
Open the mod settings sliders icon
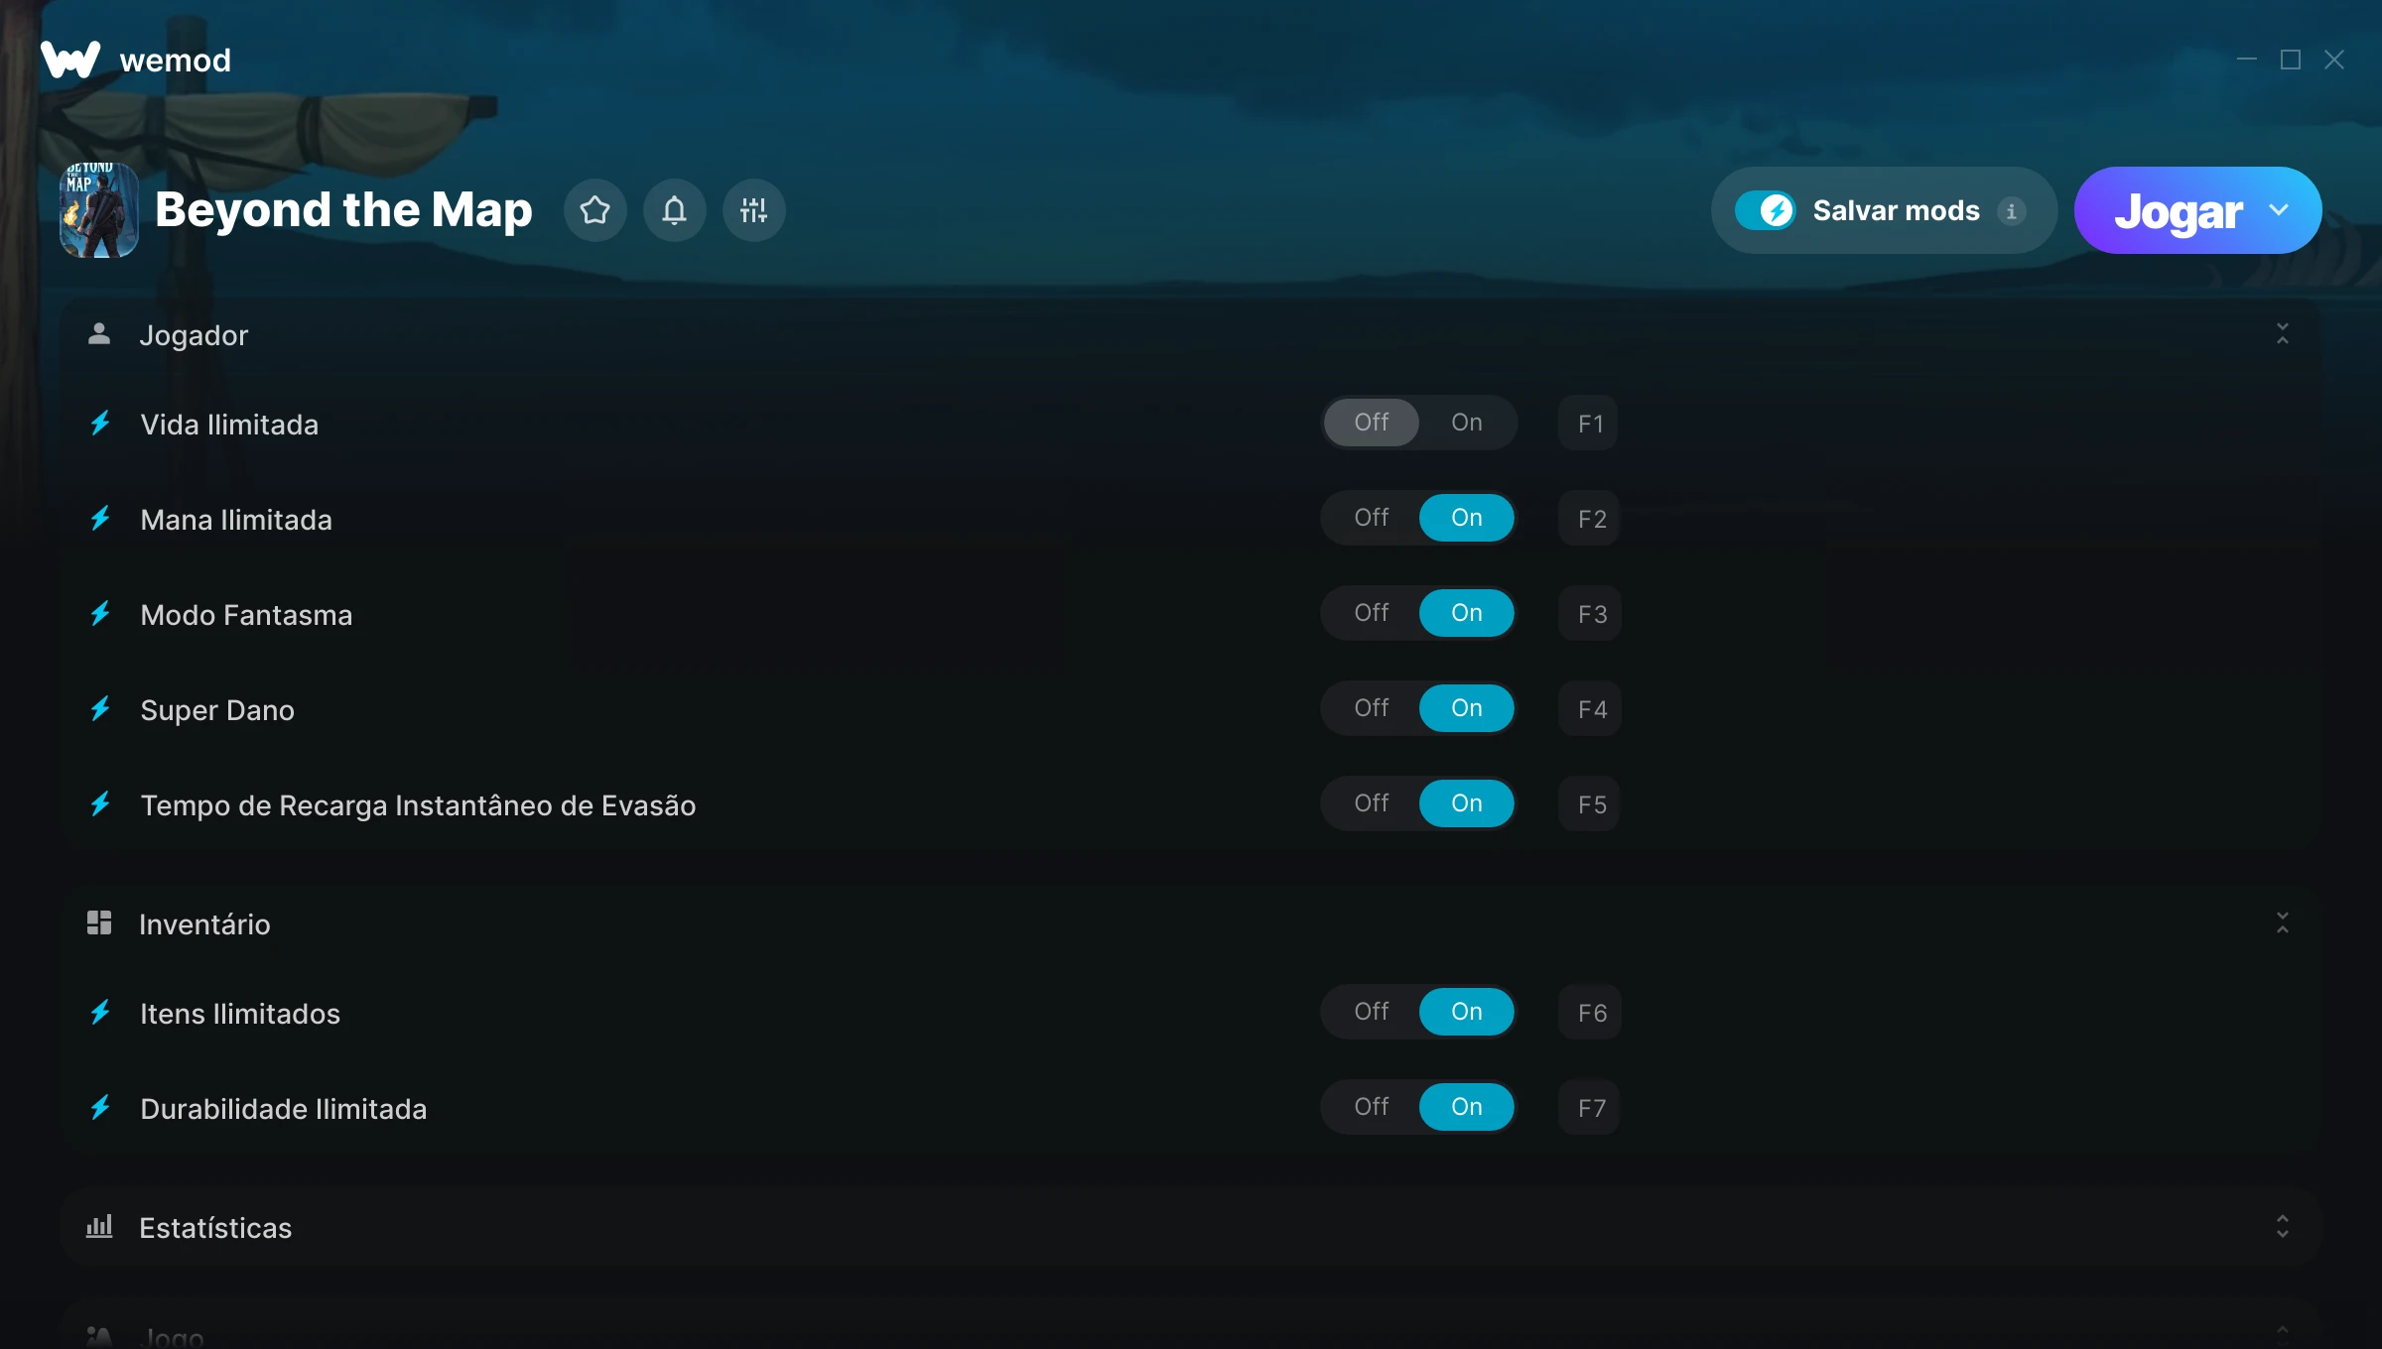click(x=754, y=210)
